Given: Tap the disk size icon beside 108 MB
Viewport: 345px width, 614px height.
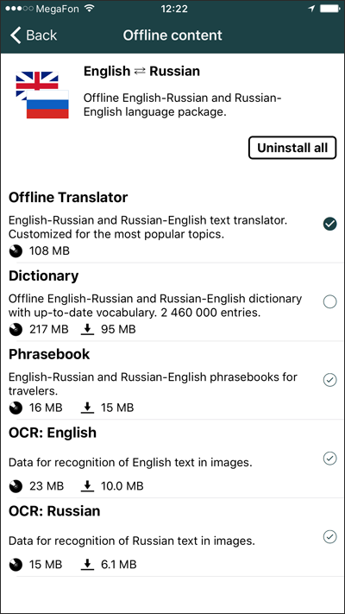Looking at the screenshot, I should pos(16,251).
